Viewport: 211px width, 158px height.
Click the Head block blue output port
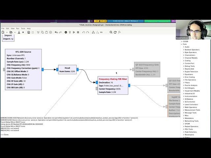(x=77, y=69)
